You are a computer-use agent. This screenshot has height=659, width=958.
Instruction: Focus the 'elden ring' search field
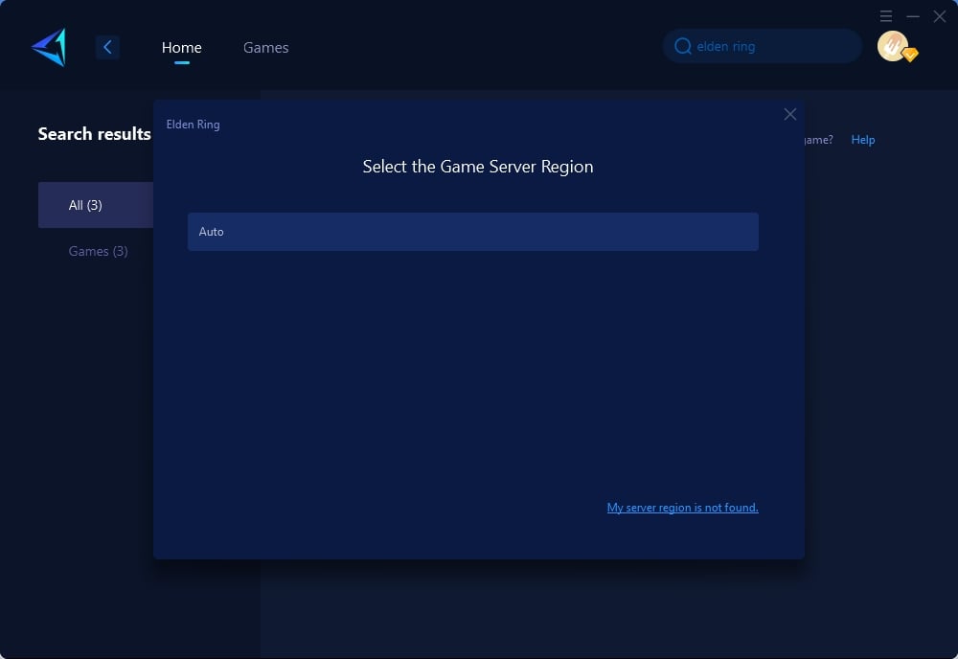click(763, 46)
